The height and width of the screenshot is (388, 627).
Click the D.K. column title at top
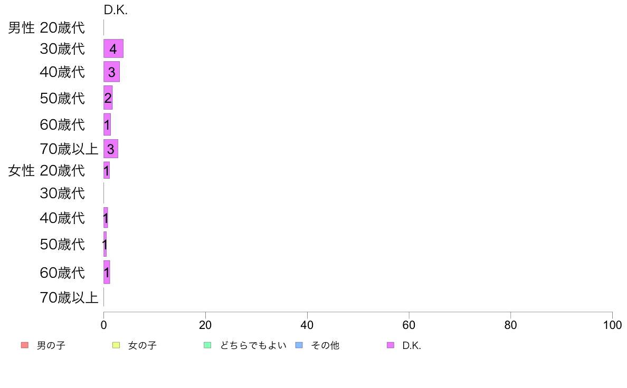(116, 10)
